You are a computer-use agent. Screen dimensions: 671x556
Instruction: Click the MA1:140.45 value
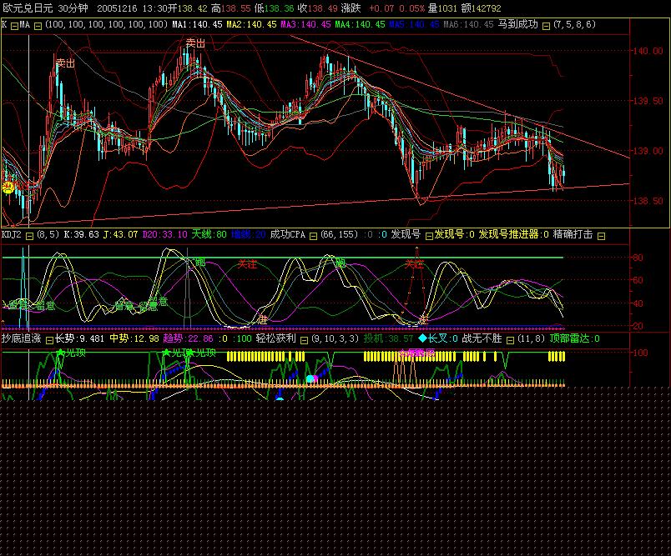pyautogui.click(x=197, y=24)
